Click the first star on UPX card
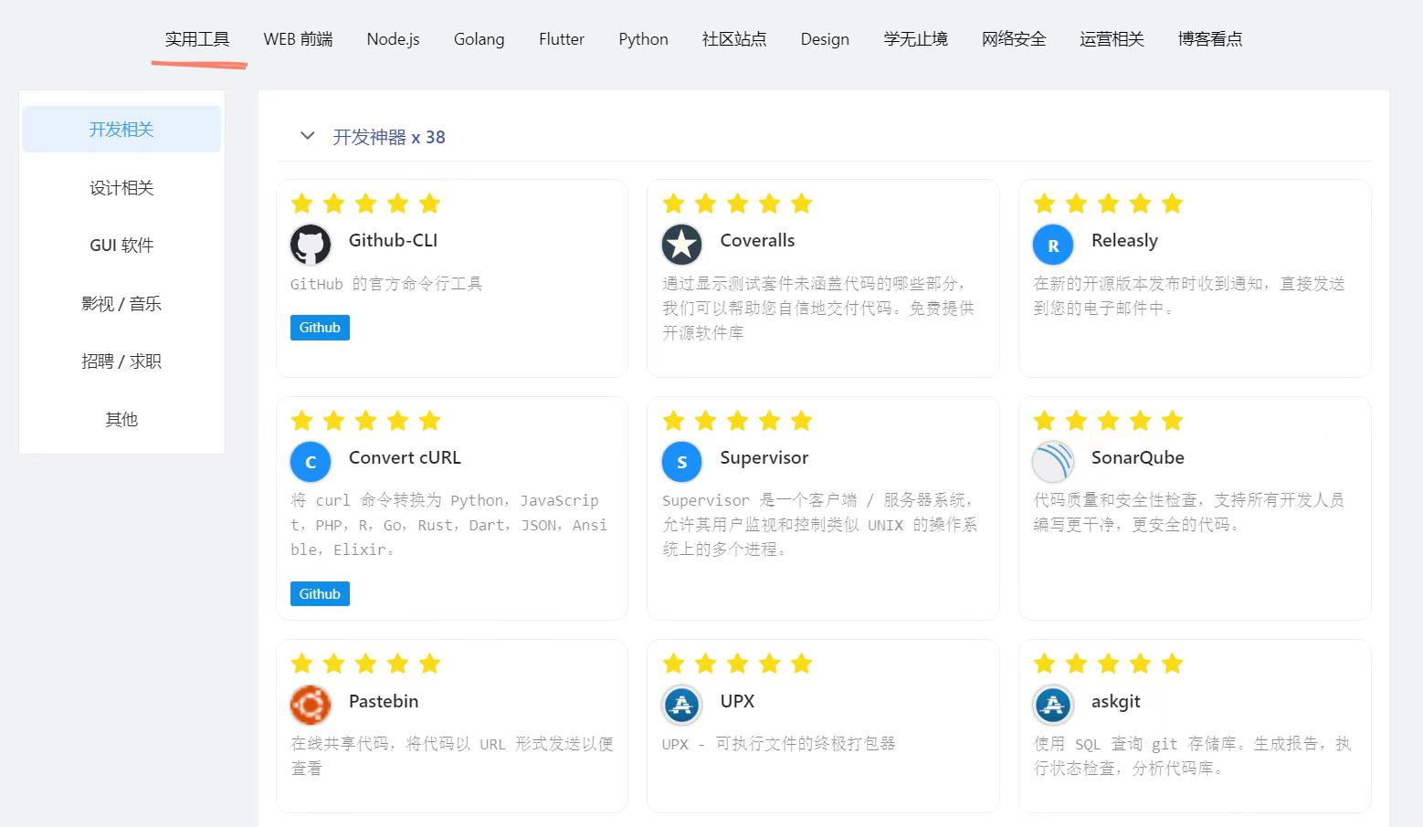Image resolution: width=1423 pixels, height=827 pixels. point(673,663)
